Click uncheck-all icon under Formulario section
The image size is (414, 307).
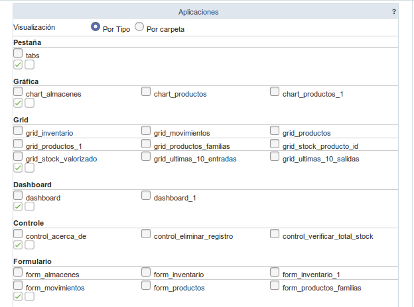tap(29, 296)
